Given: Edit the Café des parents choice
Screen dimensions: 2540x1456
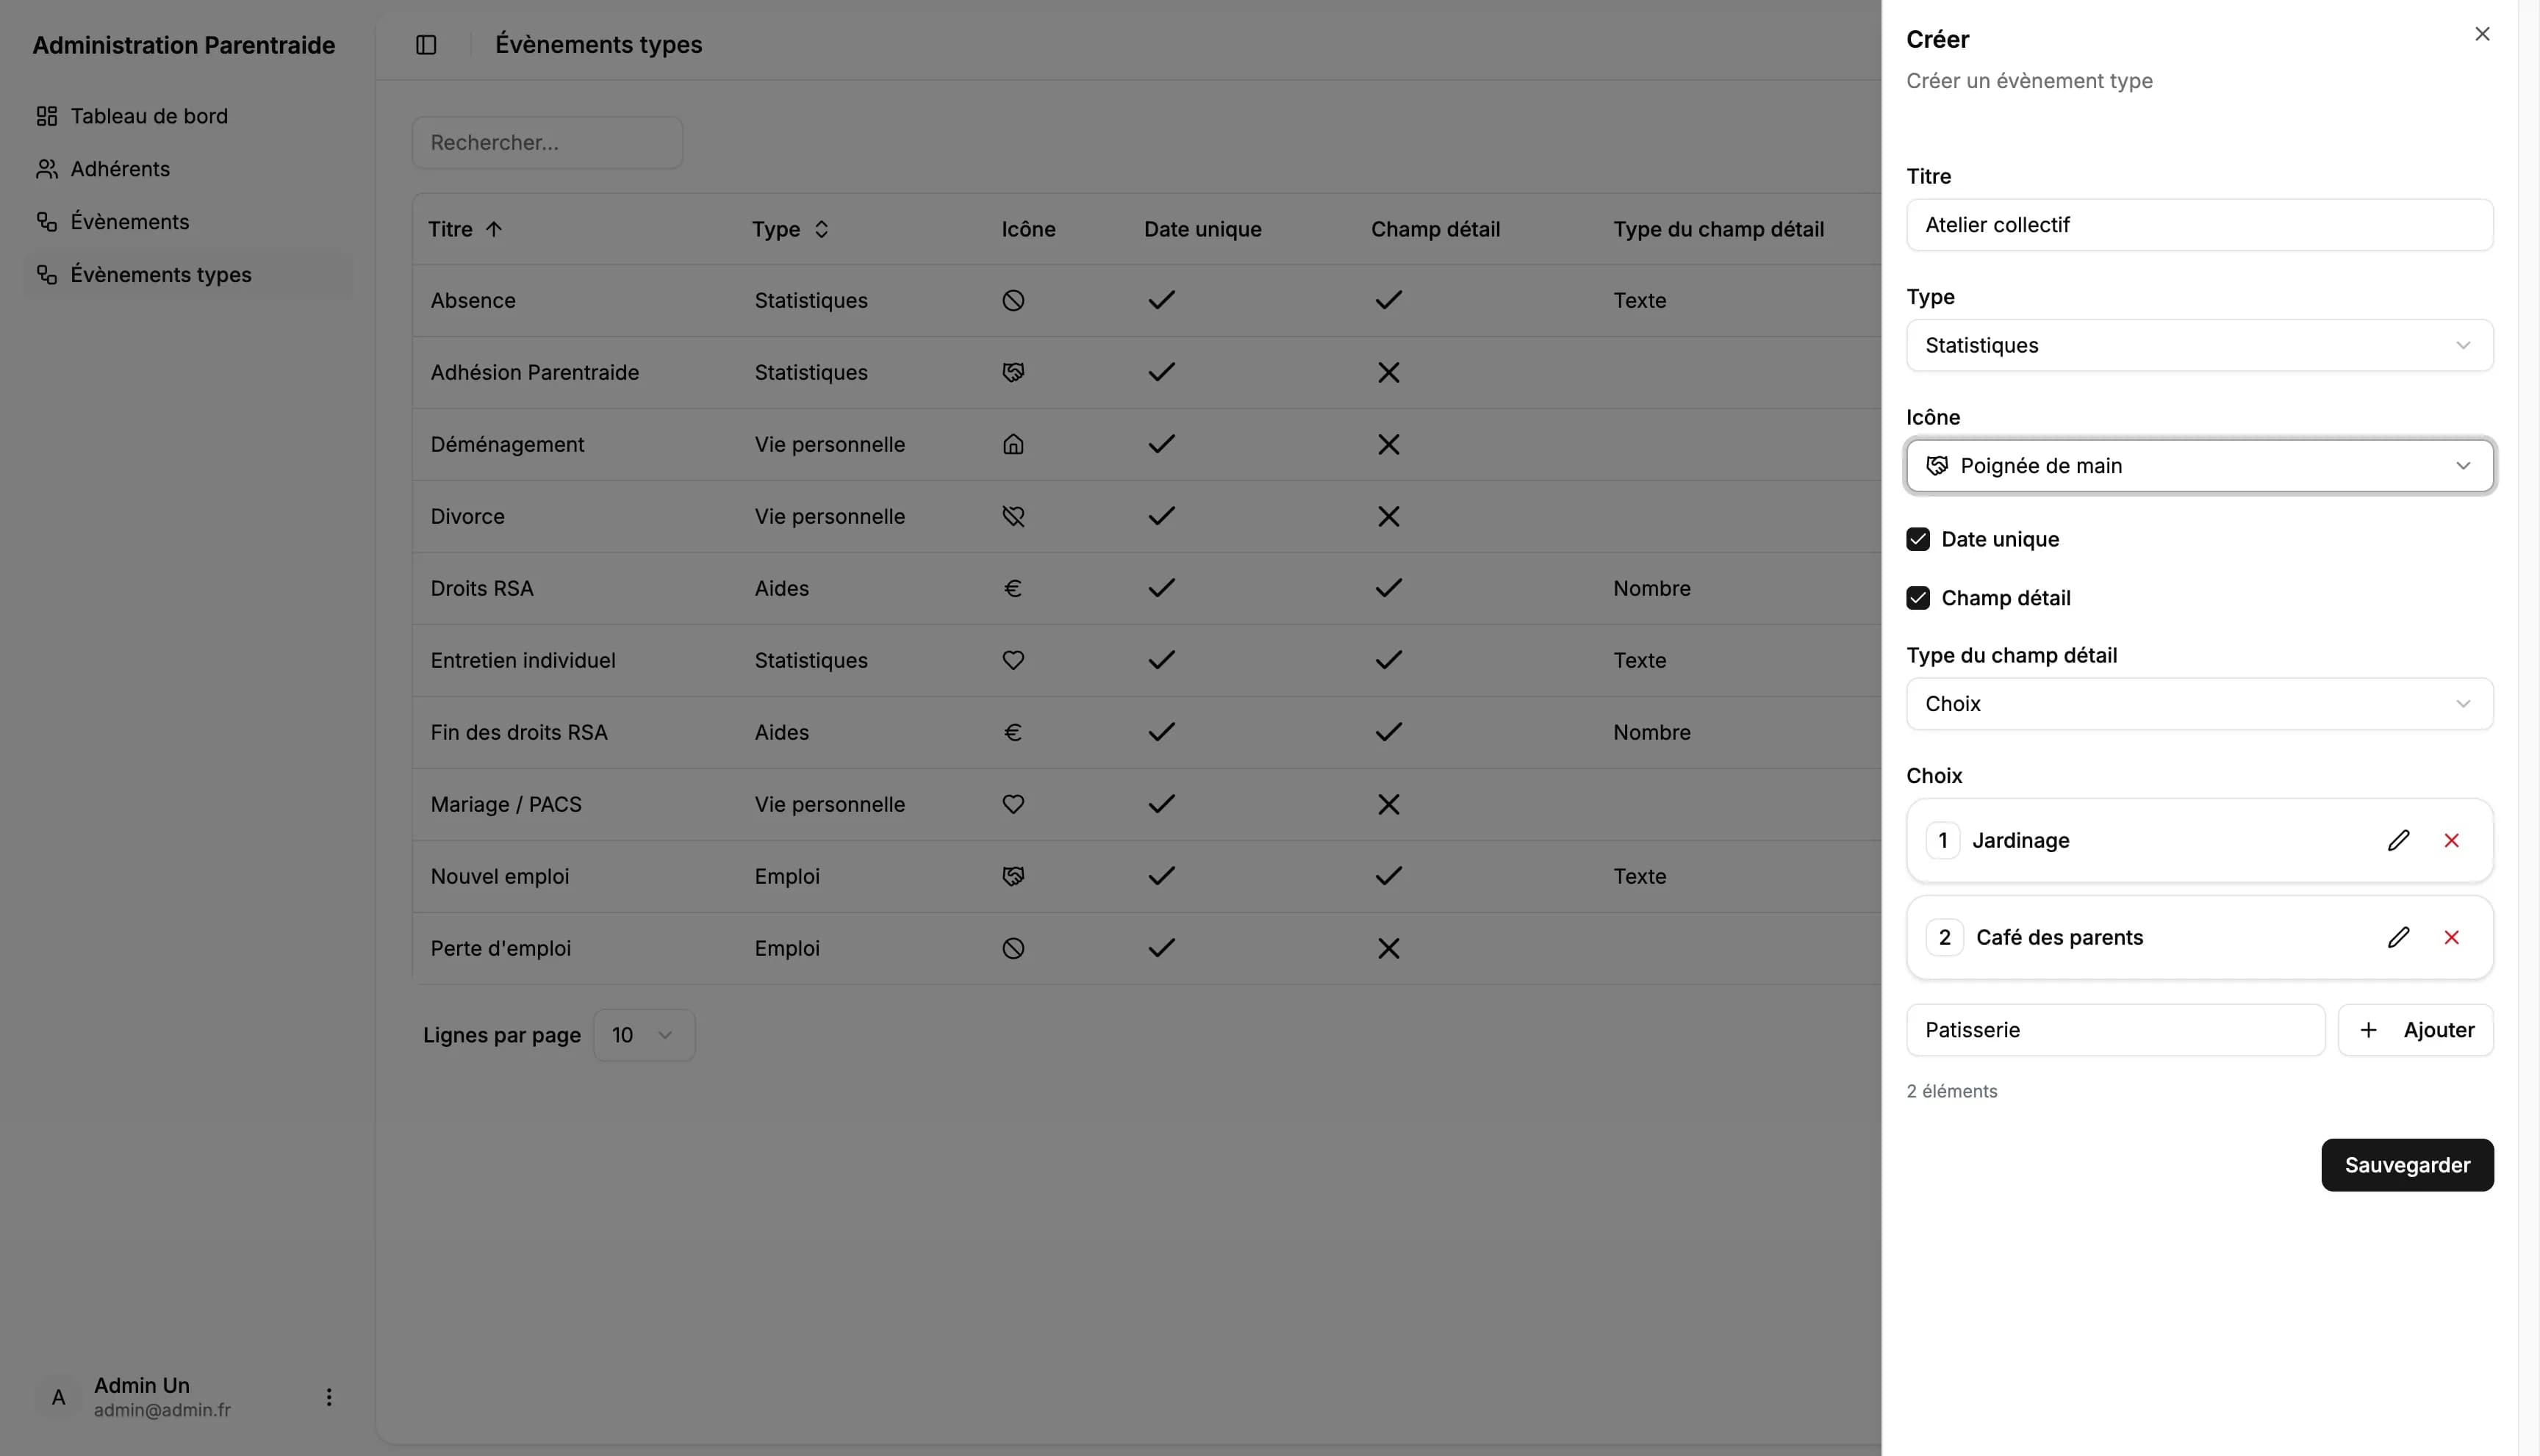Looking at the screenshot, I should click(x=2398, y=937).
